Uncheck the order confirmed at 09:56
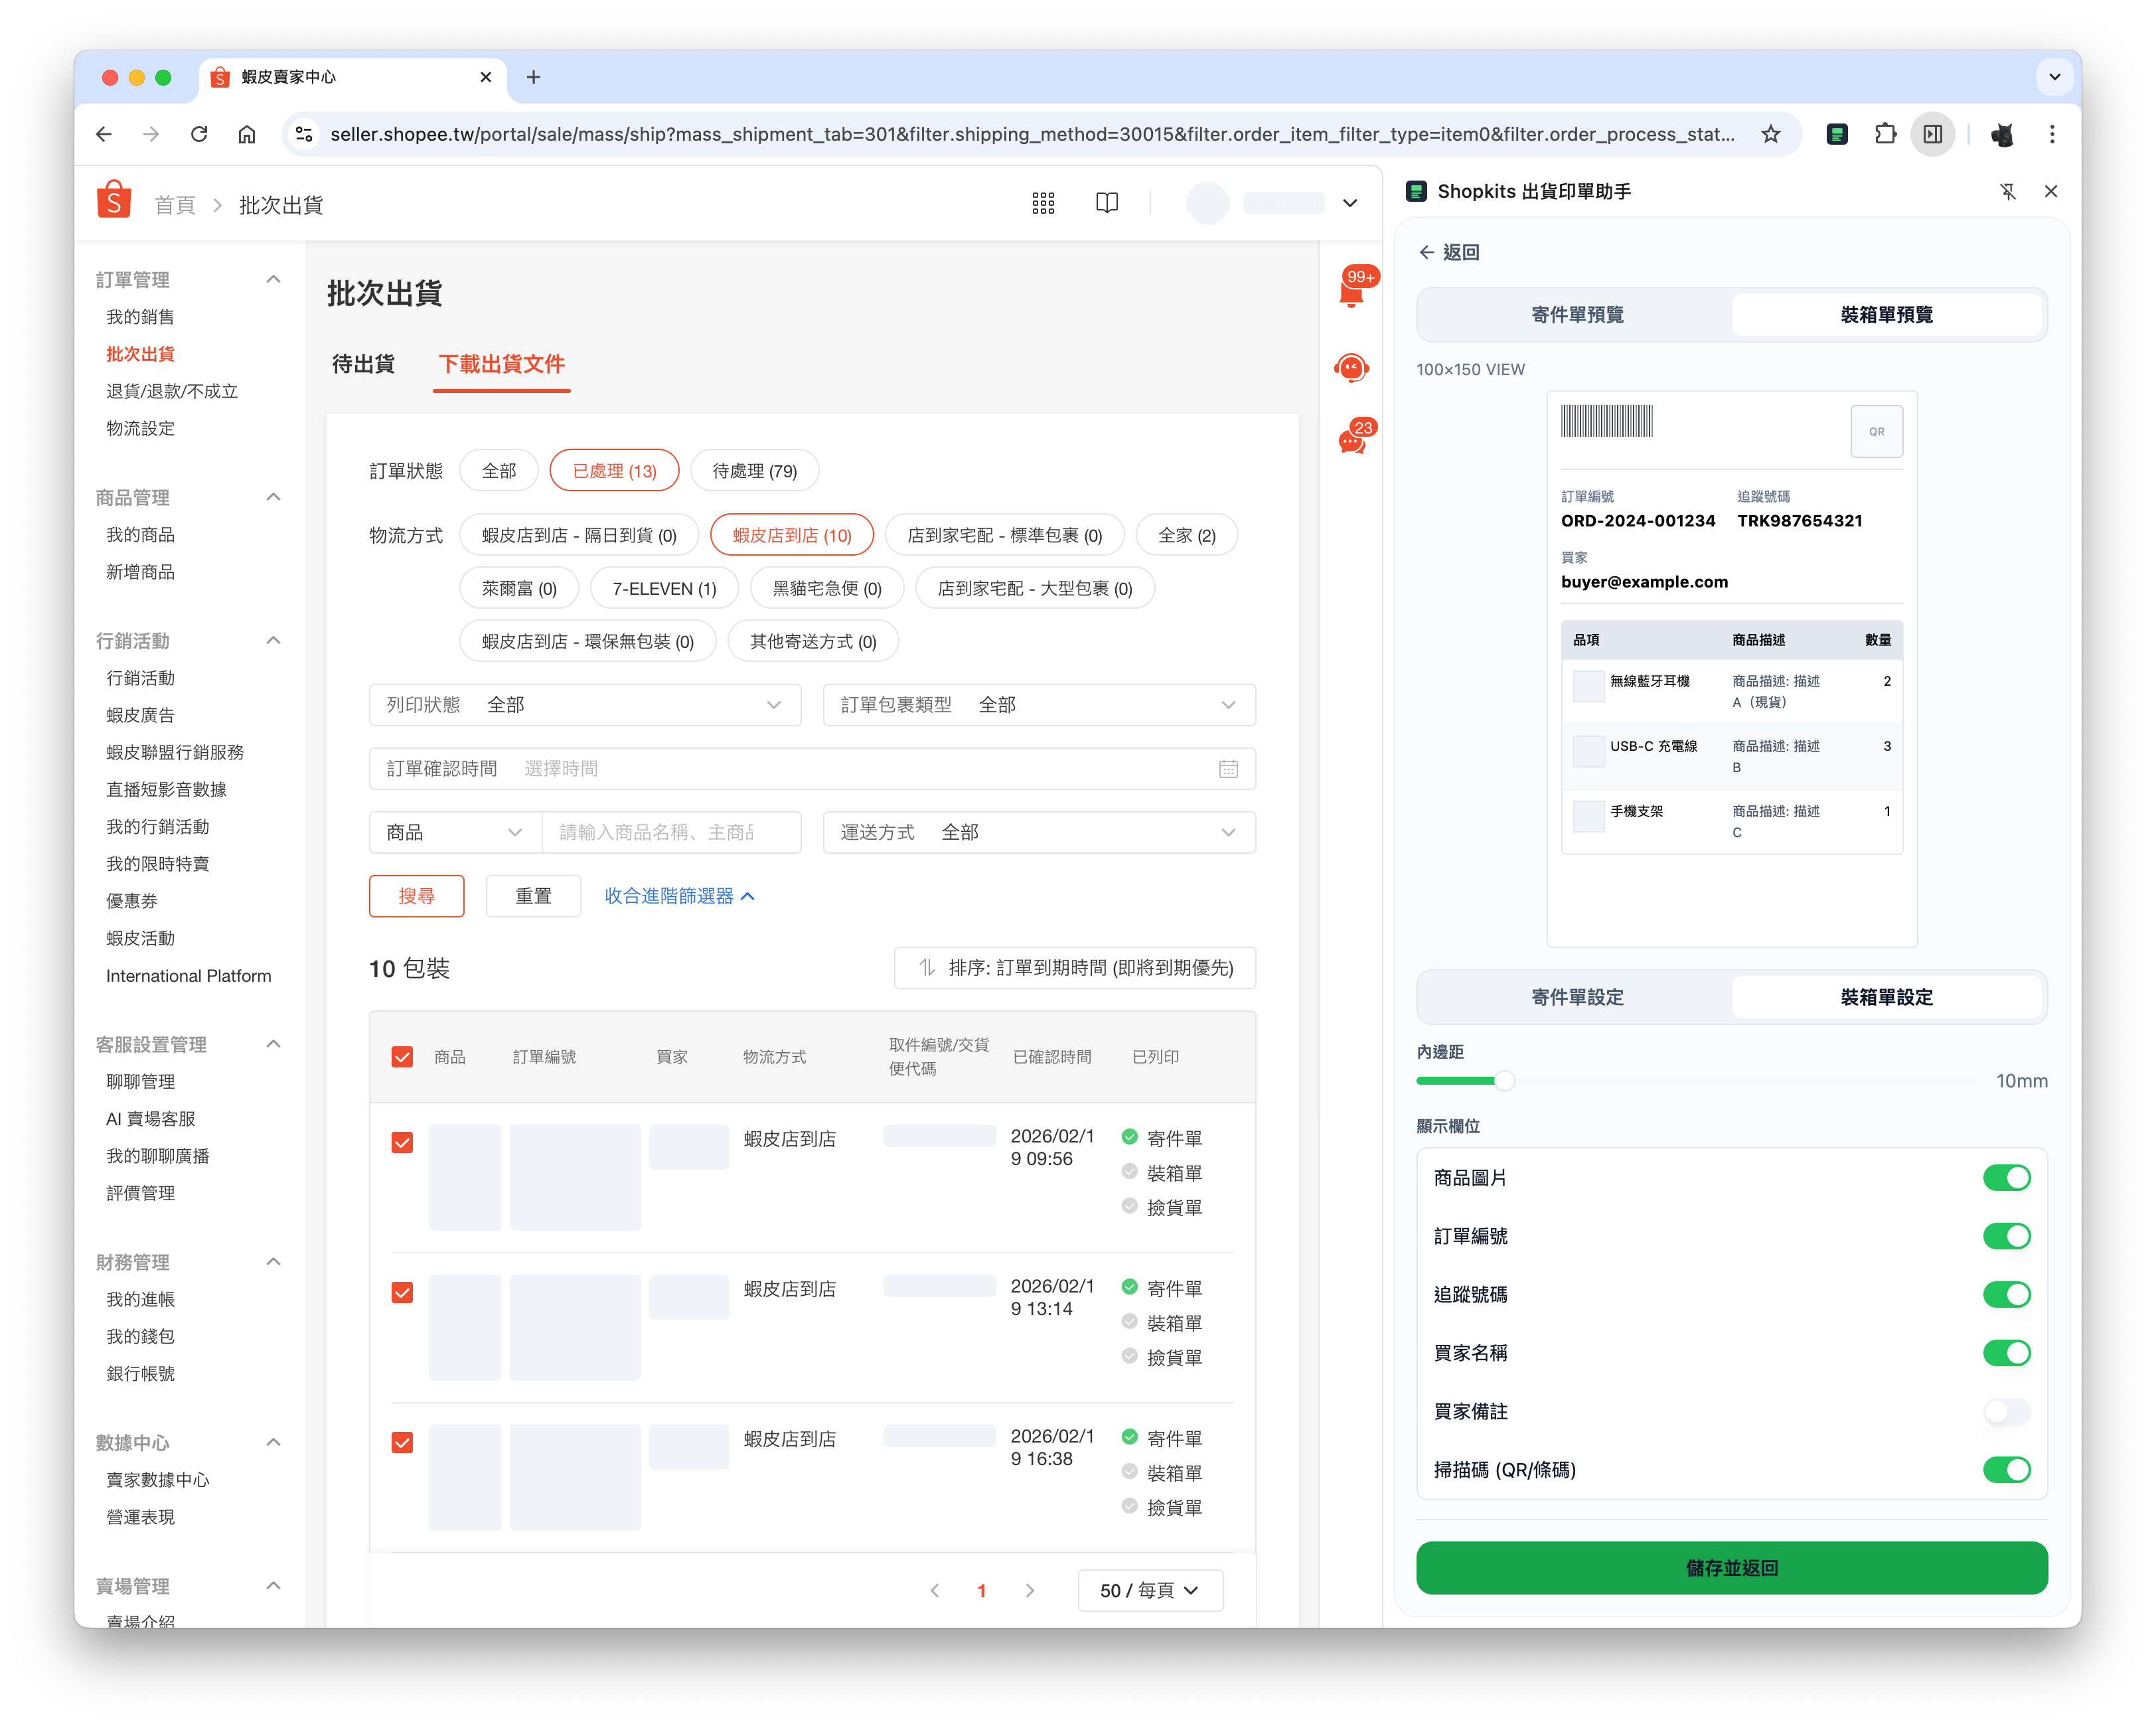This screenshot has width=2156, height=1726. pos(402,1142)
